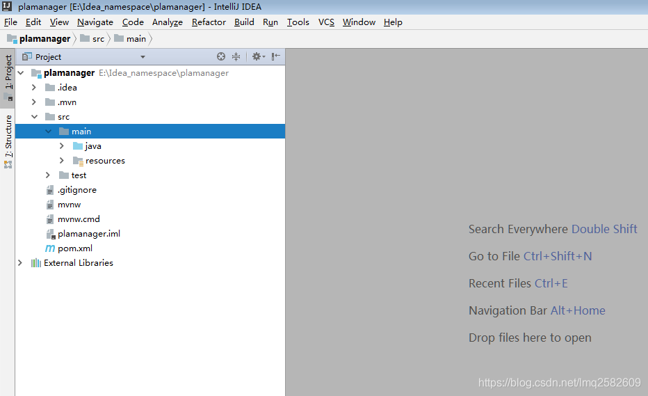Click the .gitignore file icon

[x=50, y=190]
